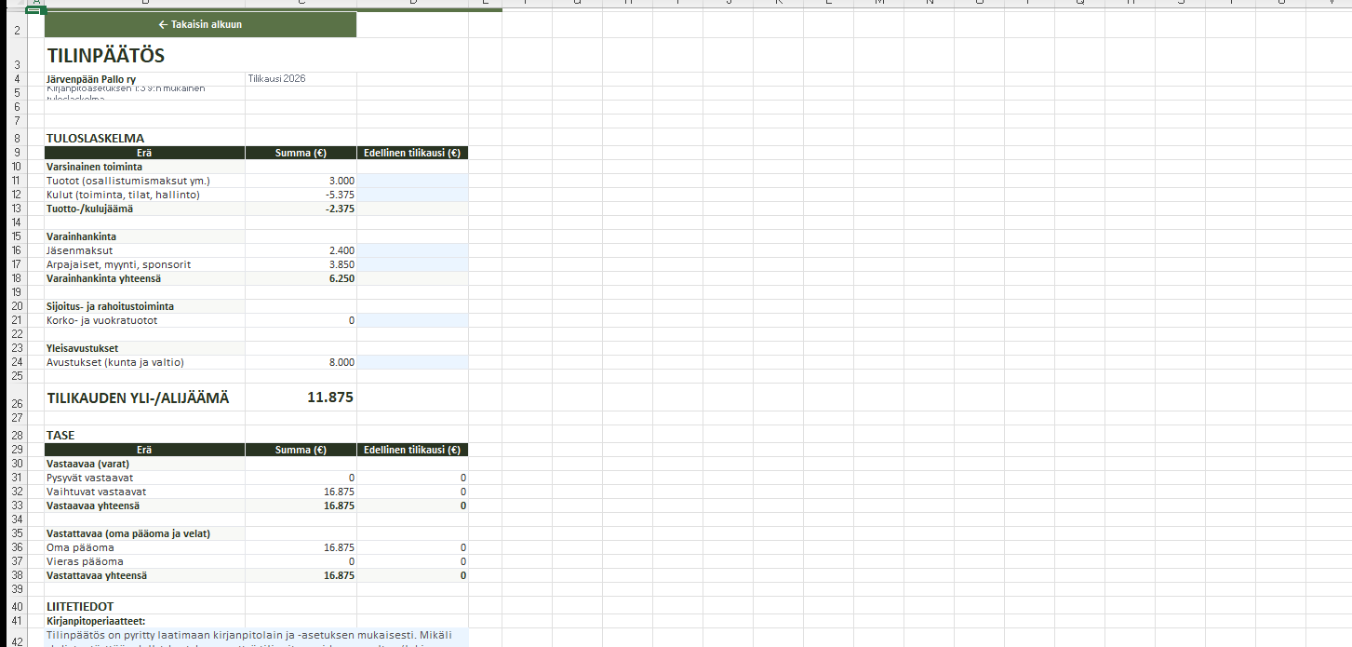This screenshot has height=647, width=1352.
Task: Click row header 26
Action: coord(16,403)
